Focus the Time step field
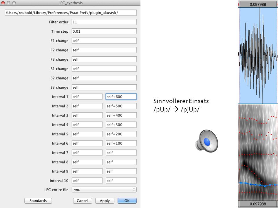The image size is (278, 208). pos(104,31)
